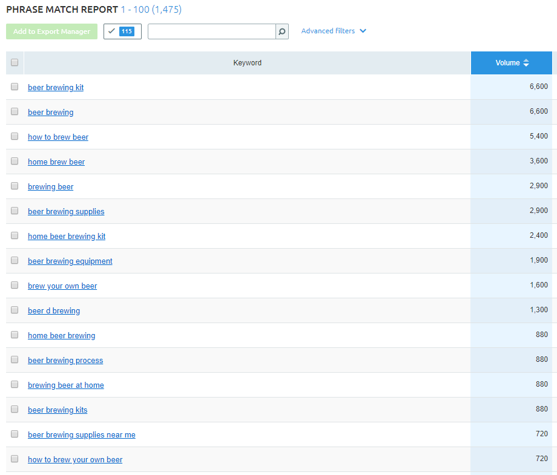Check the checkbox beside beer brewing kit
The image size is (557, 475).
[x=14, y=87]
